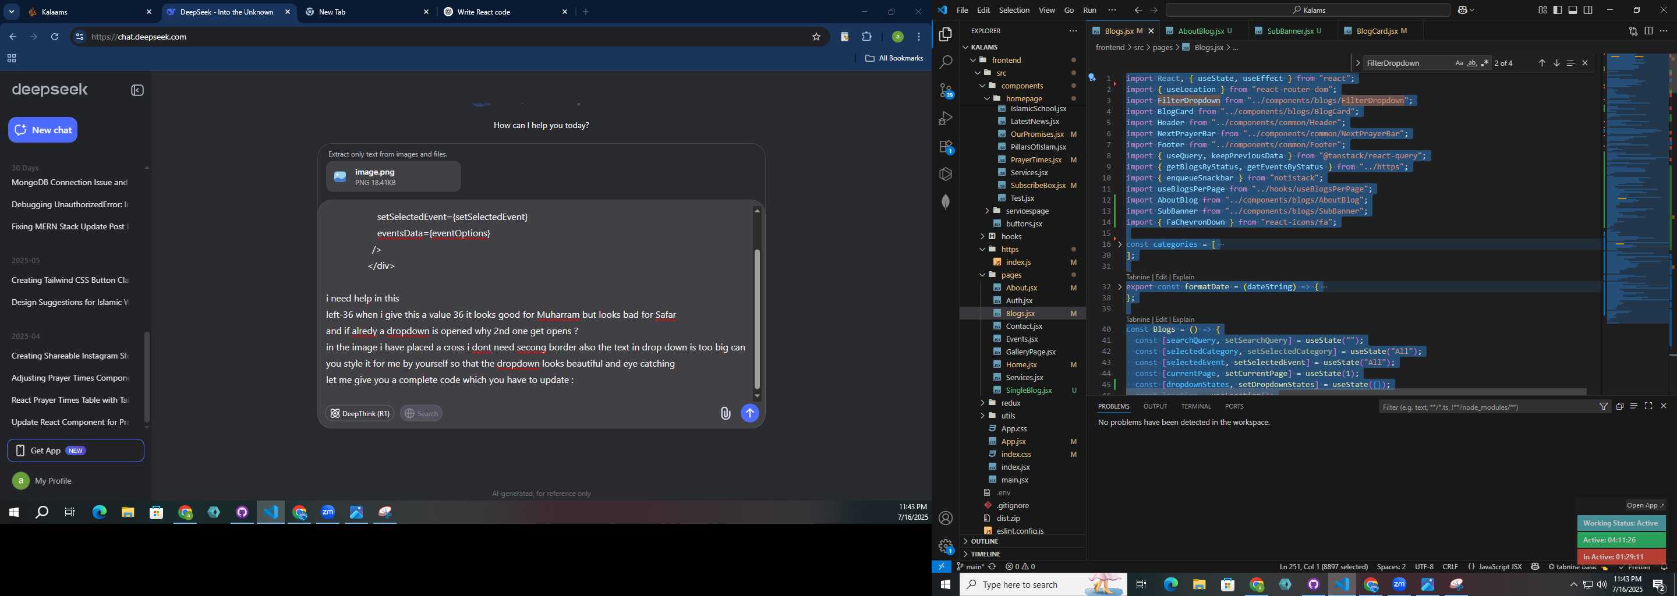Toggle the DeepSeek Search option

pyautogui.click(x=421, y=413)
